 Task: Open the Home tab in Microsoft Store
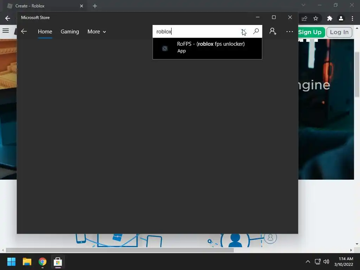(45, 31)
